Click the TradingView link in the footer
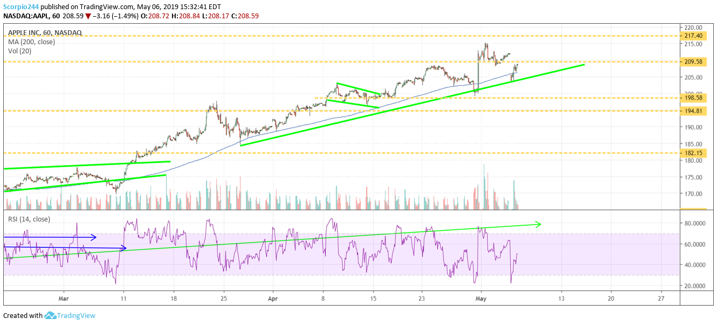Image resolution: width=717 pixels, height=325 pixels. pos(77,315)
